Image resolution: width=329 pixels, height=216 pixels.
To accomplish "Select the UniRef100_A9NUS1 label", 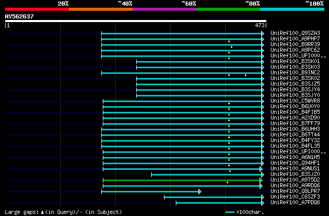I will (295, 169).
